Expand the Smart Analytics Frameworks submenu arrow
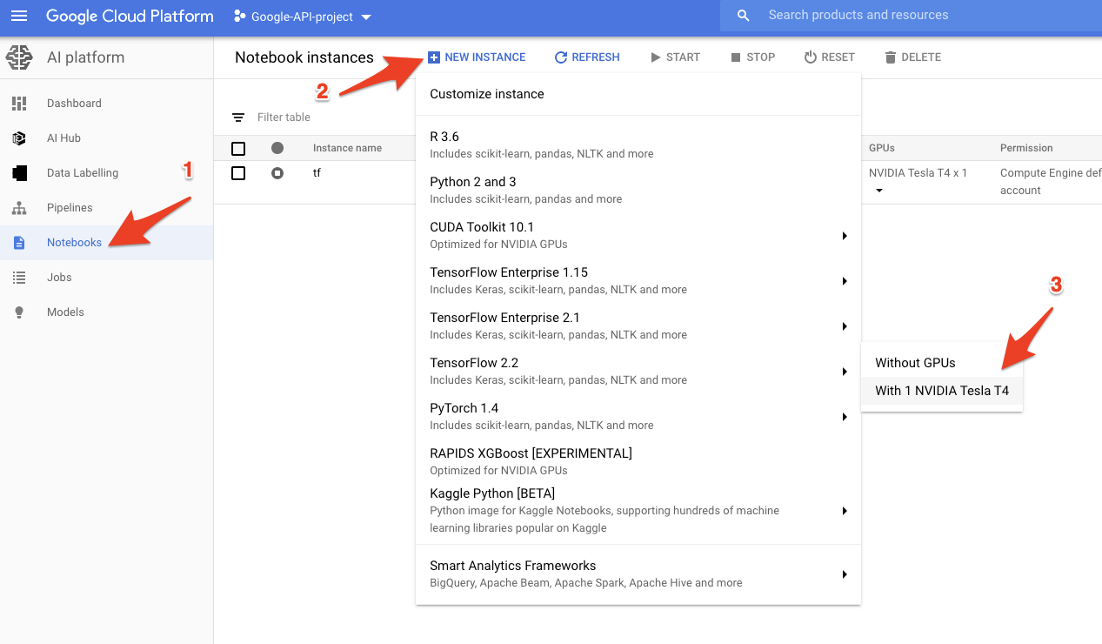The height and width of the screenshot is (644, 1102). coord(844,574)
